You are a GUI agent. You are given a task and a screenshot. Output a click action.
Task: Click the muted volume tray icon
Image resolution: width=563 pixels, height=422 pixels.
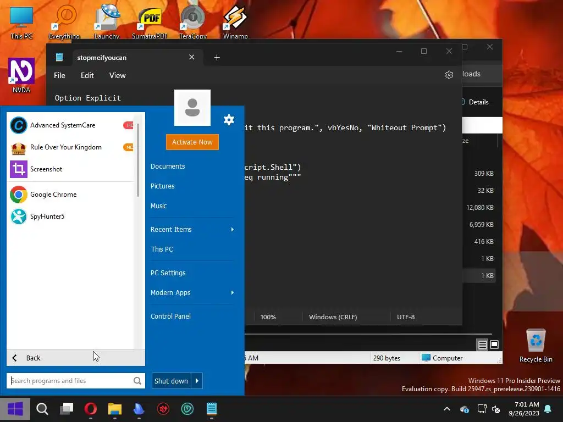(x=496, y=409)
